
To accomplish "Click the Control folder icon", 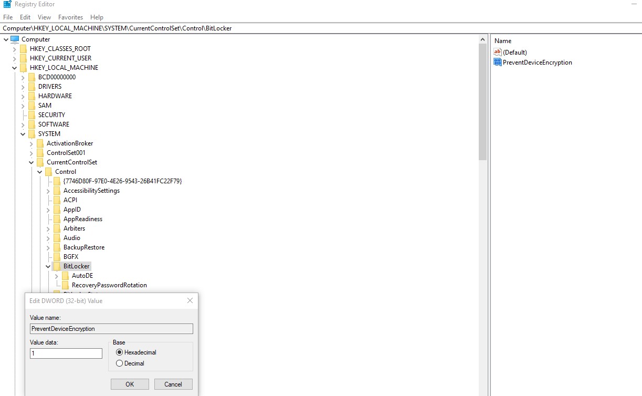I will click(48, 172).
